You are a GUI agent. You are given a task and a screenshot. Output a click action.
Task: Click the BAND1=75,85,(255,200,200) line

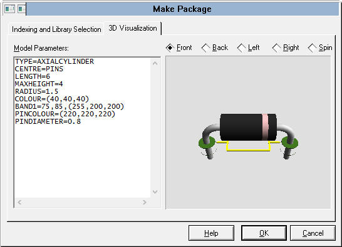click(70, 106)
